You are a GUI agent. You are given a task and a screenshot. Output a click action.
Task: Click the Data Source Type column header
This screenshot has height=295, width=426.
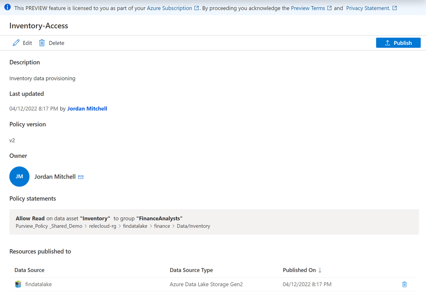191,270
